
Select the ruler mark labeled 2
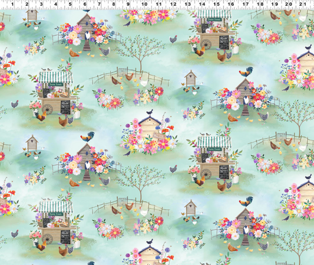pos(27,4)
